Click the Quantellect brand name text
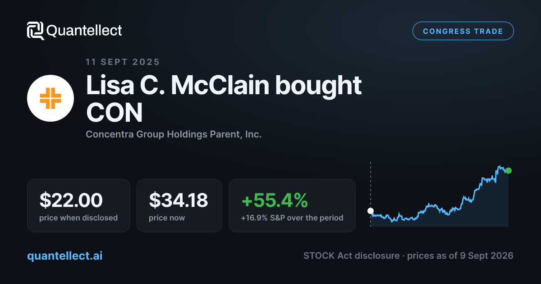 [x=84, y=31]
